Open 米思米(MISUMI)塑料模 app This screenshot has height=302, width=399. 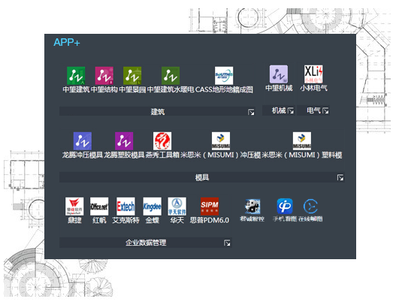click(x=302, y=141)
